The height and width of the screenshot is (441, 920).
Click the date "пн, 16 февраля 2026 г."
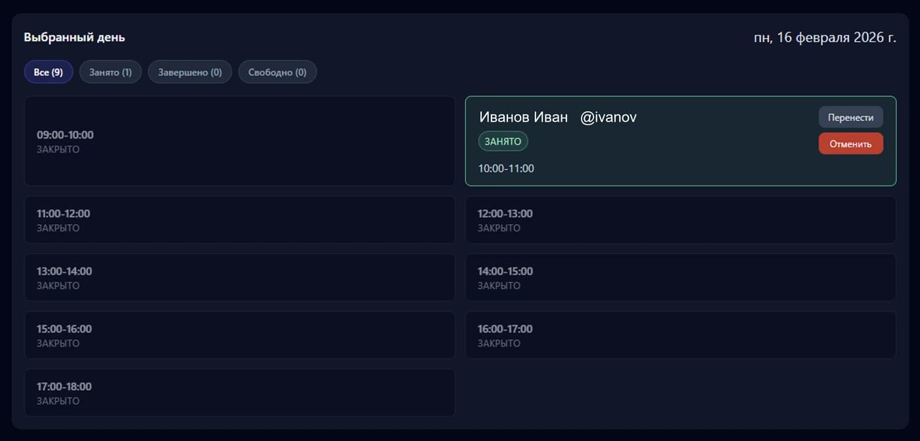[824, 37]
